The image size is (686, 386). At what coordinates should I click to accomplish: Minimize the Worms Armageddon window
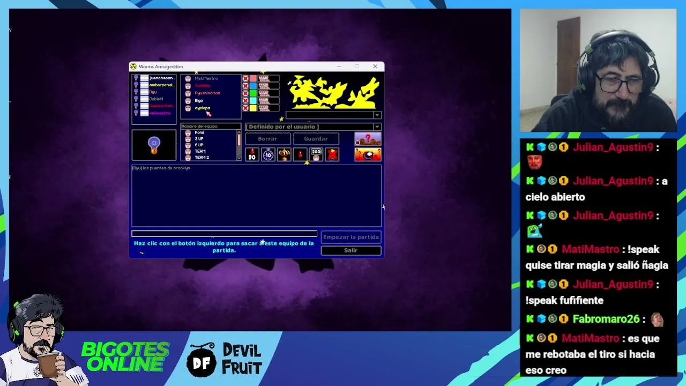(x=339, y=66)
